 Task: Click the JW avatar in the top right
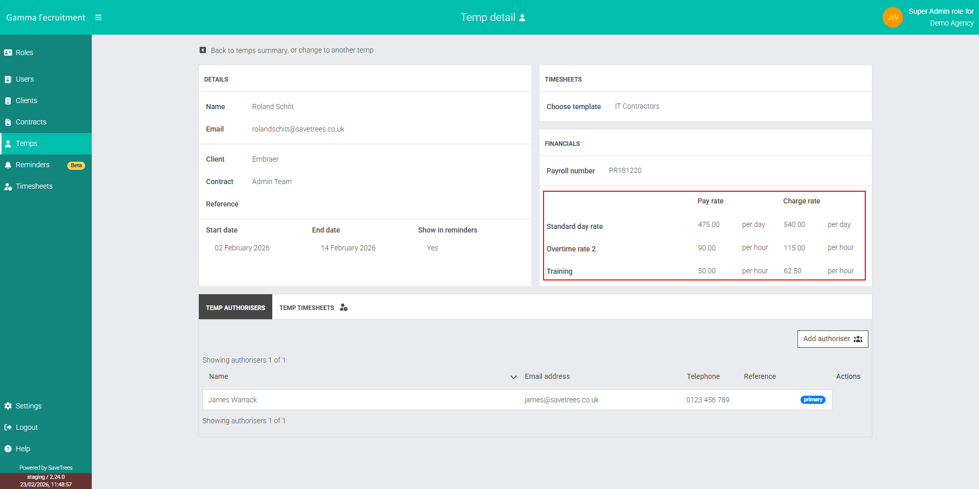pyautogui.click(x=893, y=17)
